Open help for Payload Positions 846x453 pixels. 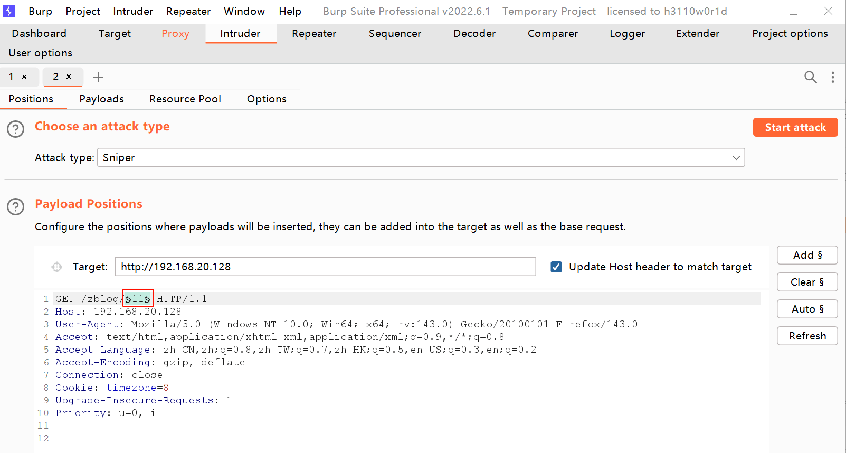tap(16, 206)
